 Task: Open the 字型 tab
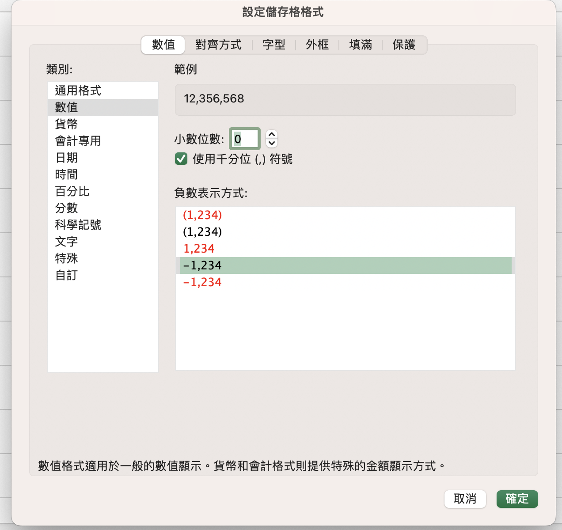(x=274, y=45)
